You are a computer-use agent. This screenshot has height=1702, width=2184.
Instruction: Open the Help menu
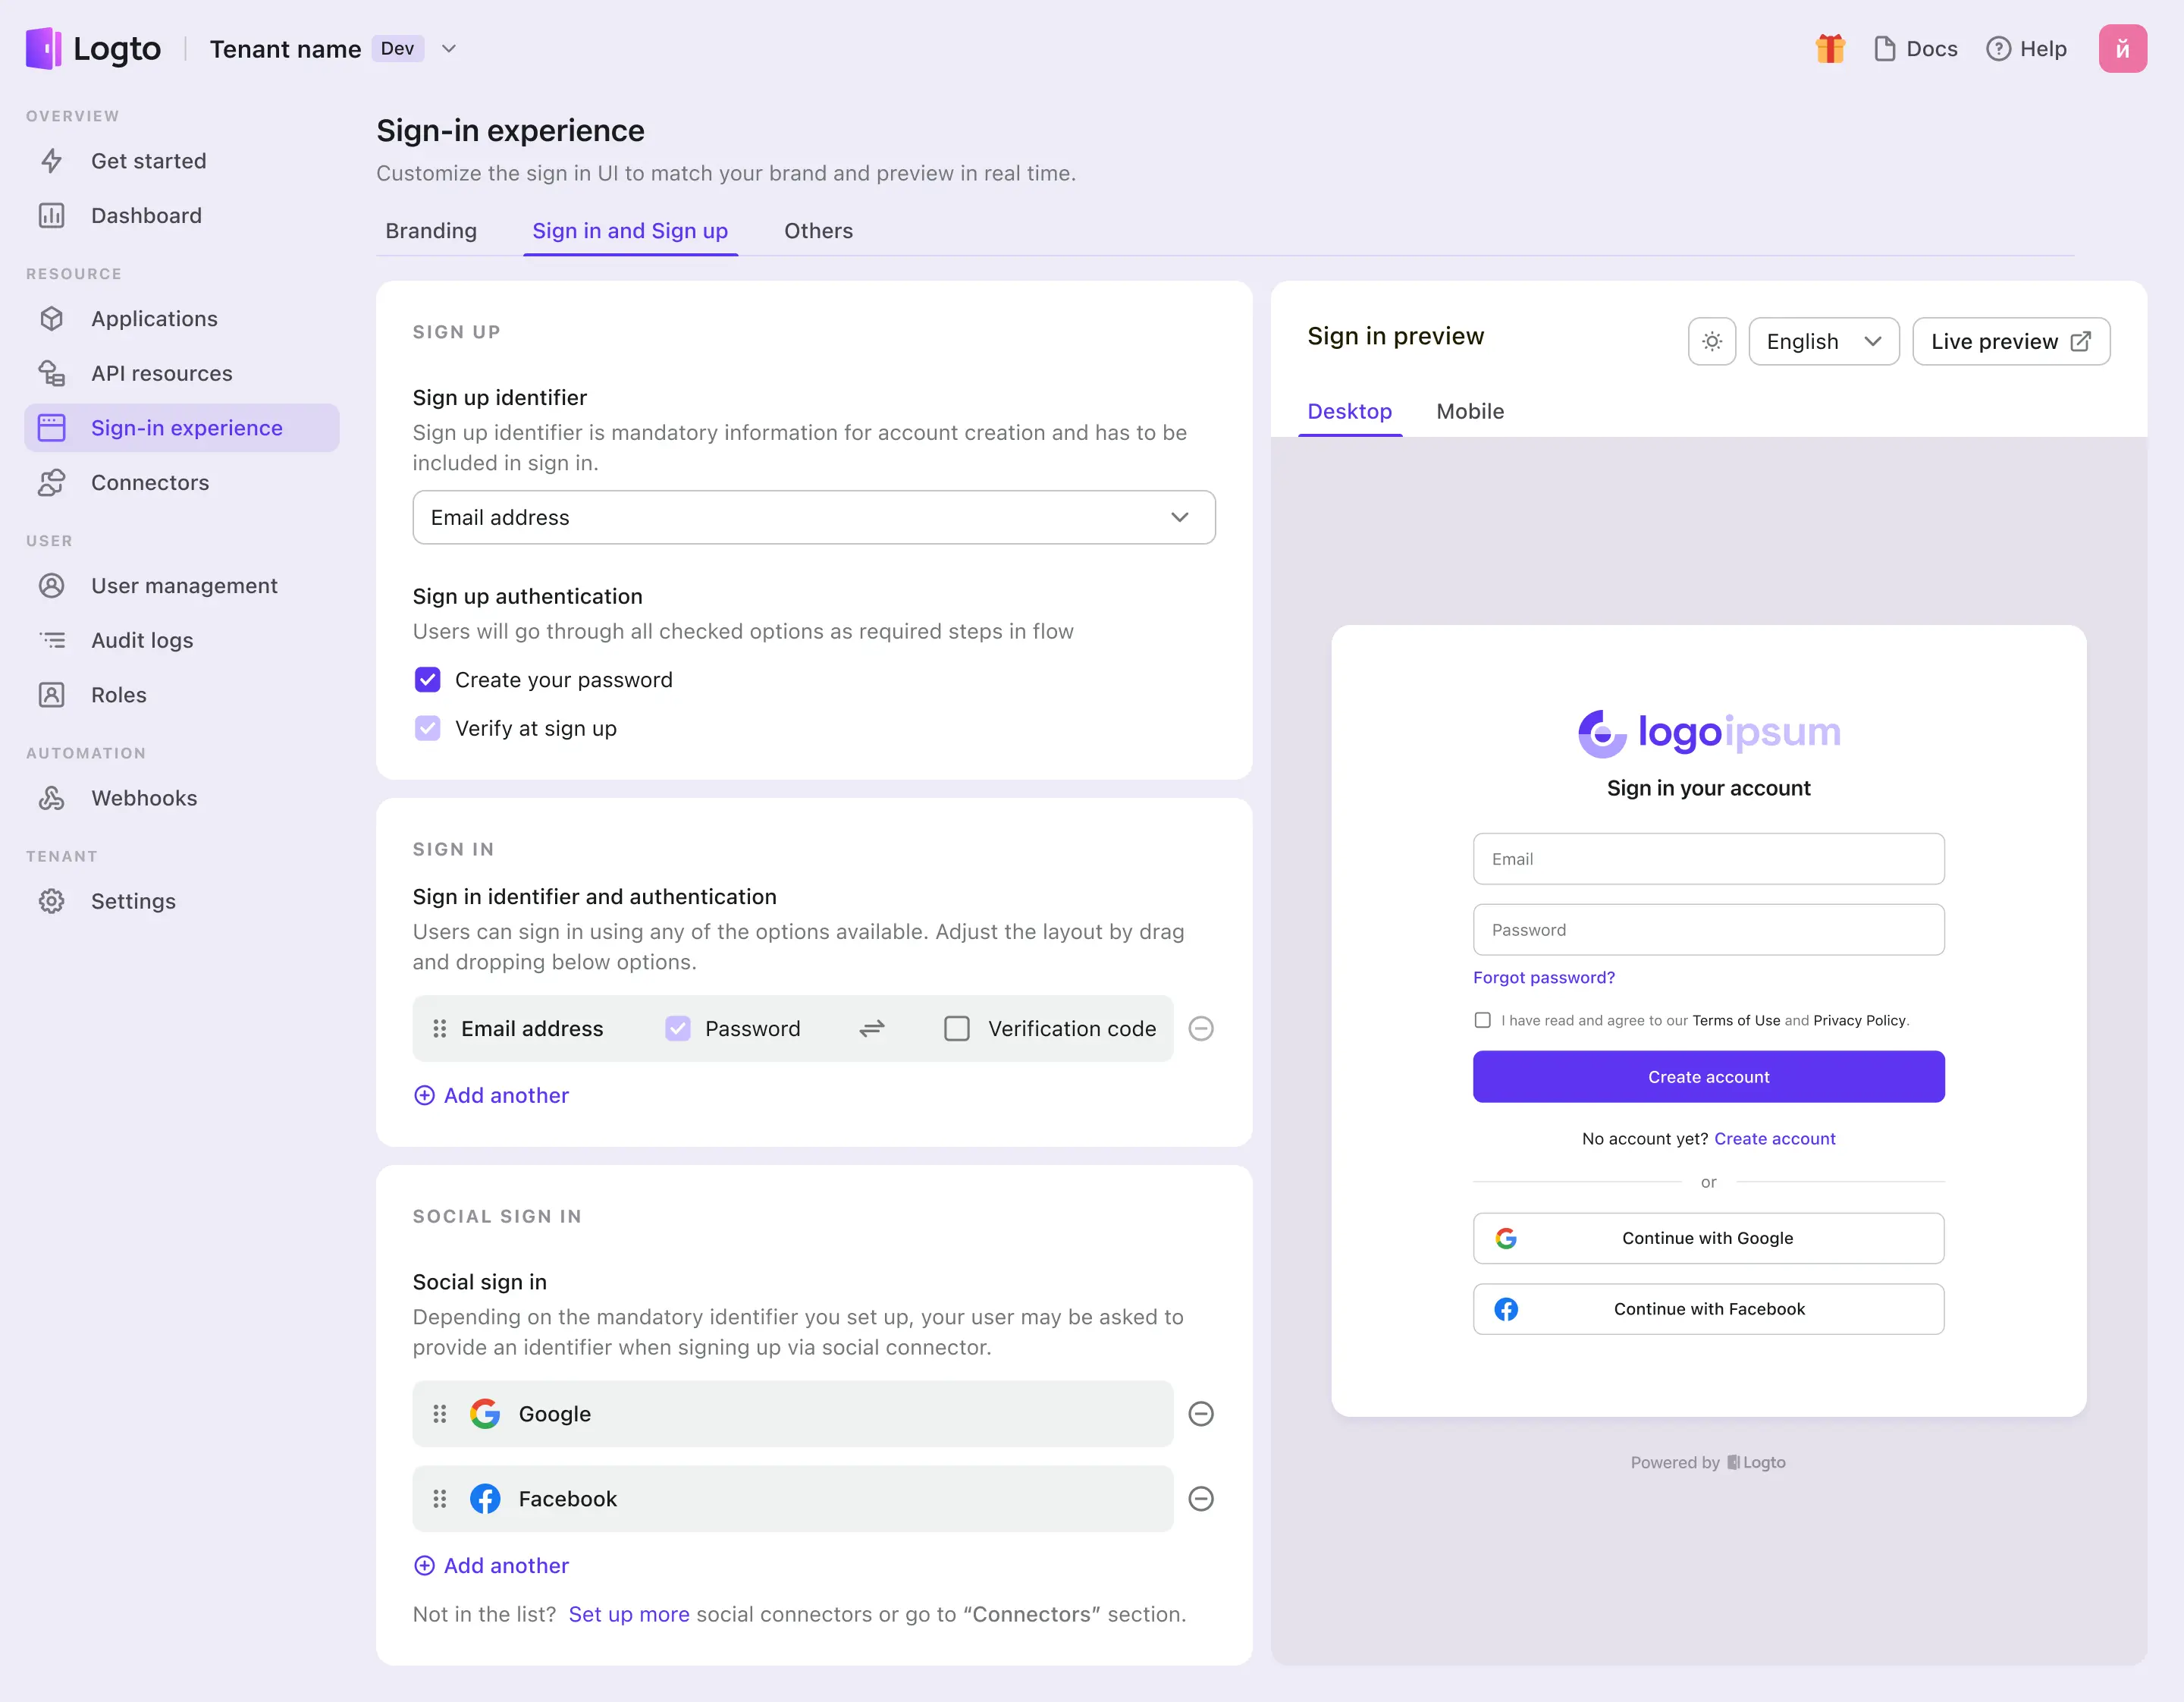pyautogui.click(x=2027, y=48)
